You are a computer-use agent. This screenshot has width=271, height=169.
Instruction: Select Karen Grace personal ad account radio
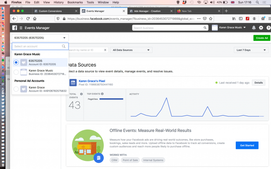pos(16,89)
